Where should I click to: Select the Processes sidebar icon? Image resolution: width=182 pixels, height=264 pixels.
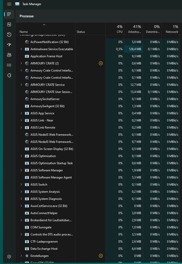pyautogui.click(x=9, y=14)
